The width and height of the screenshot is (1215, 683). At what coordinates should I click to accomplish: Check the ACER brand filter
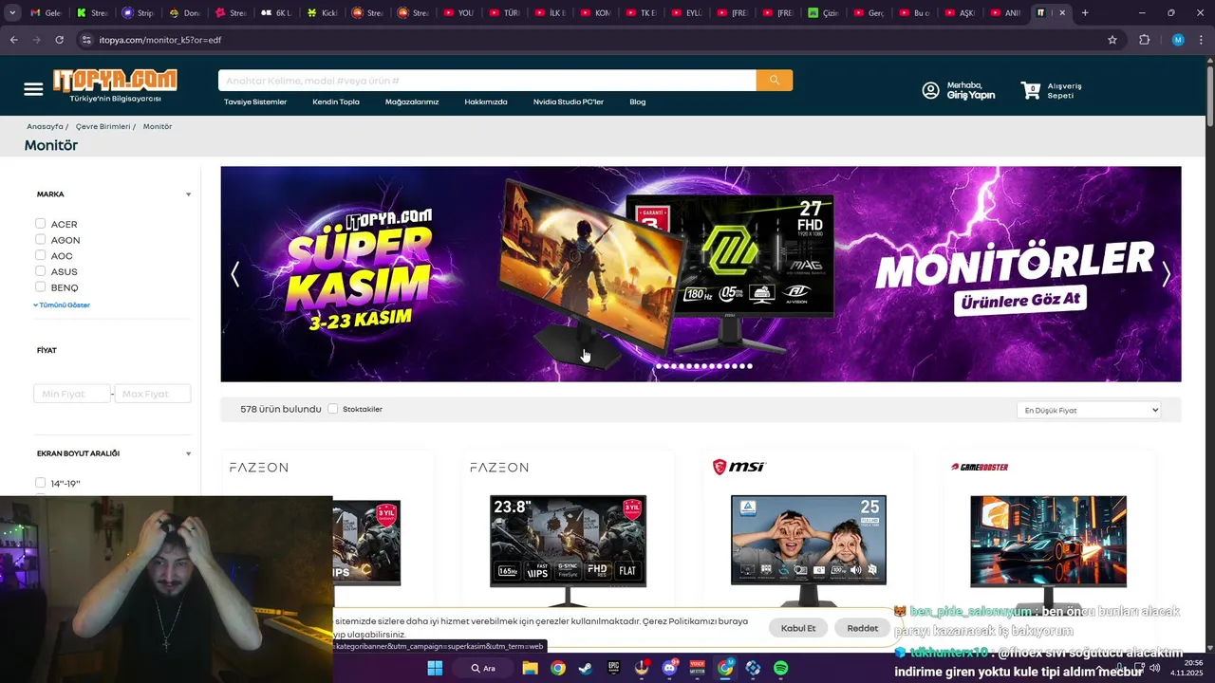[41, 224]
